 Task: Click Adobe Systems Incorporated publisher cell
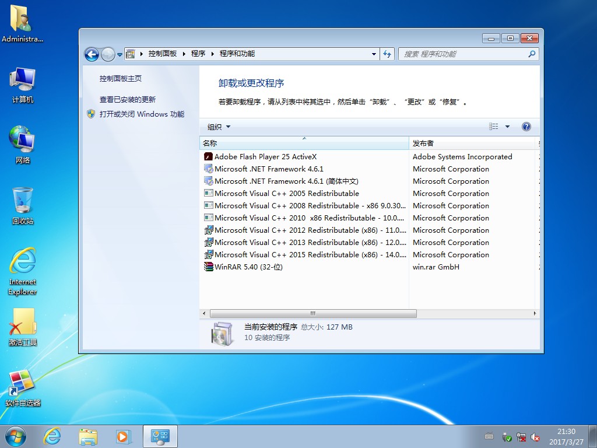[462, 156]
